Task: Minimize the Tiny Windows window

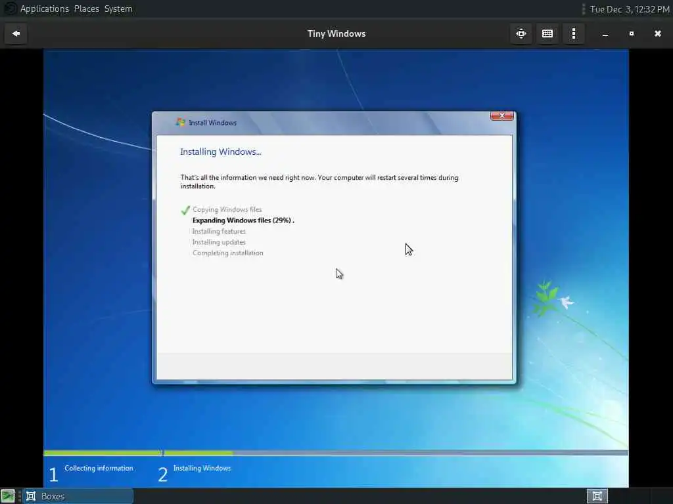Action: click(x=605, y=34)
